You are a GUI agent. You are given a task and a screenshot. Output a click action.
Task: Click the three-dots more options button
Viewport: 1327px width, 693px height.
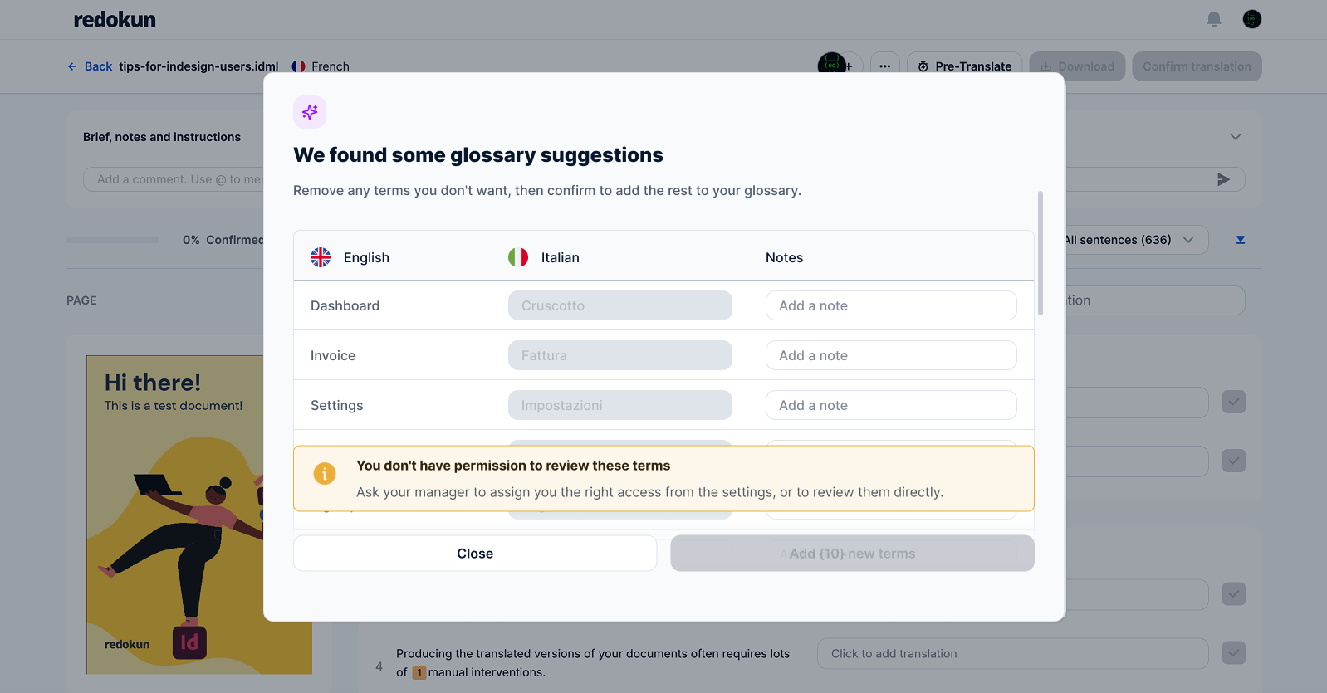(x=885, y=66)
